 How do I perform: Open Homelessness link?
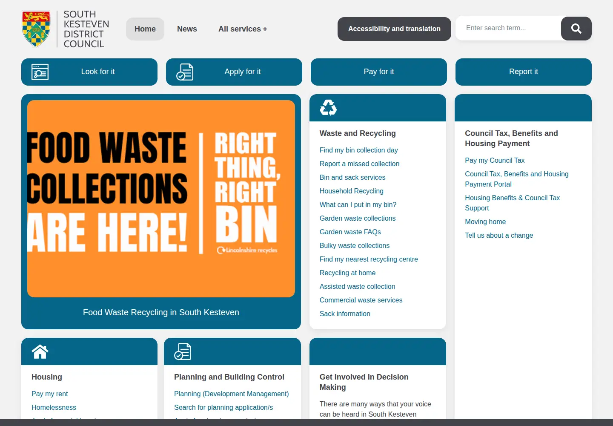[x=54, y=407]
